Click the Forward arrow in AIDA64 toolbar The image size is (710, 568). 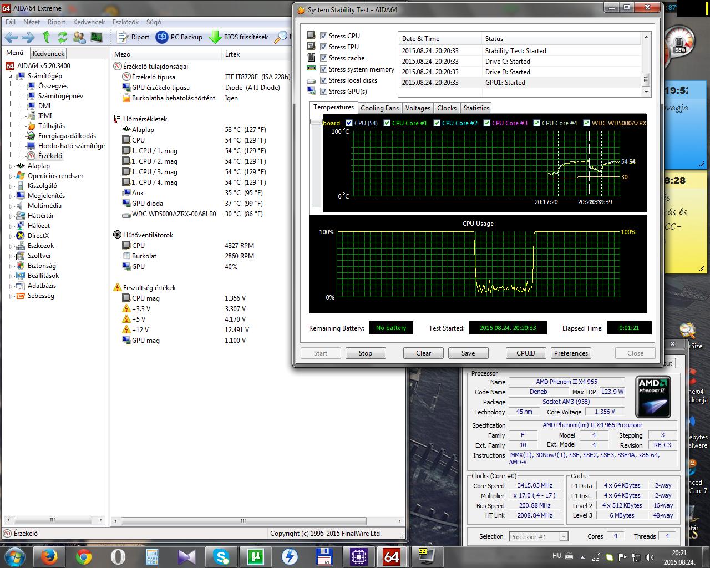pyautogui.click(x=28, y=37)
